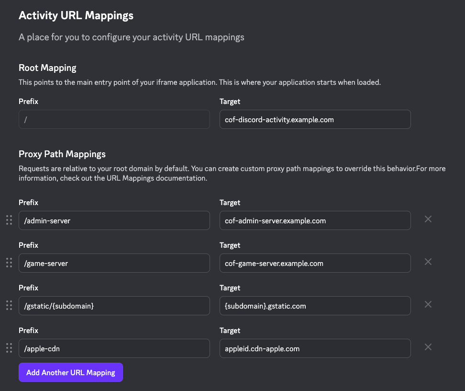
Task: Edit the /admin-server prefix field
Action: point(114,220)
